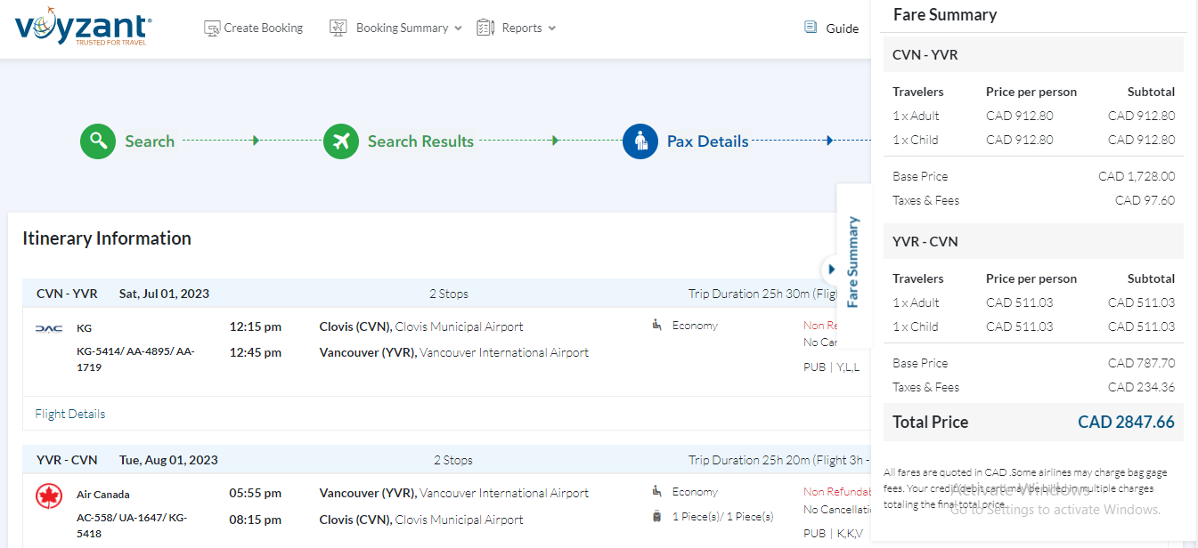Screen dimensions: 1198x548
Task: Click the Air Canada maple leaf logo
Action: 49,496
